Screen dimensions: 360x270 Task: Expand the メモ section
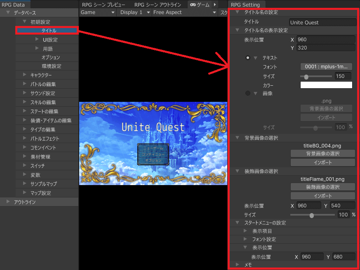coord(237,265)
